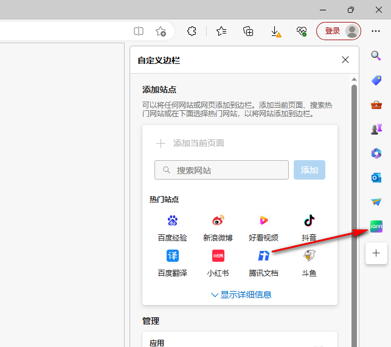Click the 登录 profile button
Image resolution: width=391 pixels, height=347 pixels.
338,31
